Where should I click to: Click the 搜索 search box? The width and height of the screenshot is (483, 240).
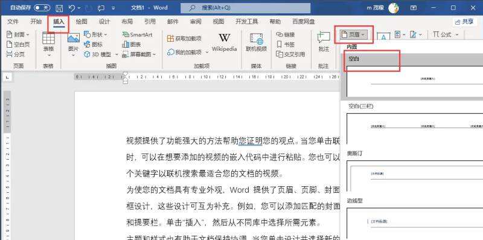pyautogui.click(x=246, y=8)
